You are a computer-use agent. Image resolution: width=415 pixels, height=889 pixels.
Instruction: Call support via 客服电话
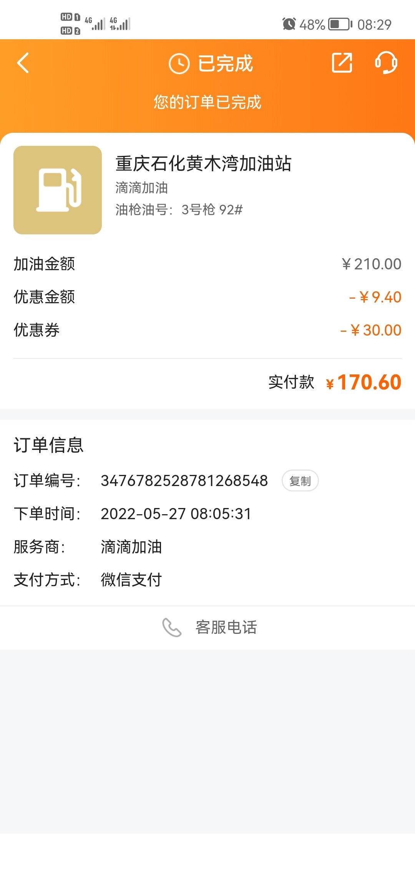pyautogui.click(x=226, y=627)
